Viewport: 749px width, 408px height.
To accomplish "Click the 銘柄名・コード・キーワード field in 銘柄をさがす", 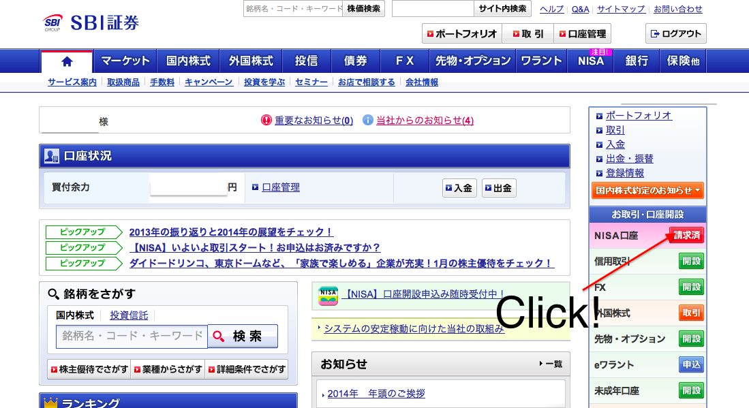I will [x=132, y=336].
